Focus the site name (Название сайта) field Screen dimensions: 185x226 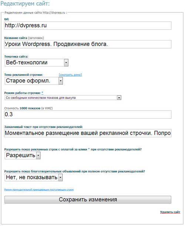pyautogui.click(x=88, y=44)
